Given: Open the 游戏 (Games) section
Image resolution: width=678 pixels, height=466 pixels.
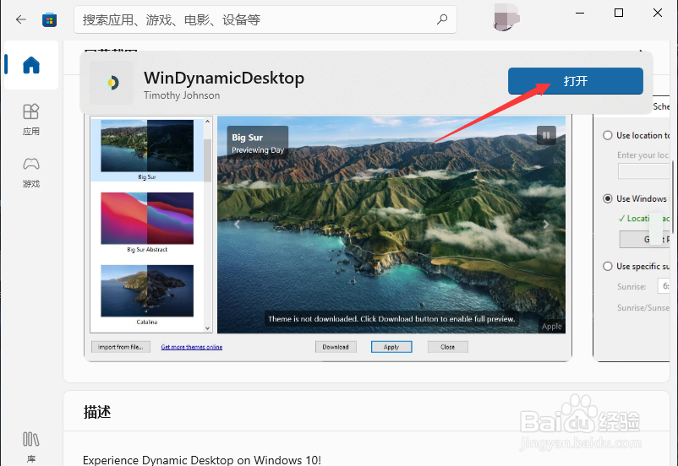Looking at the screenshot, I should click(x=31, y=172).
